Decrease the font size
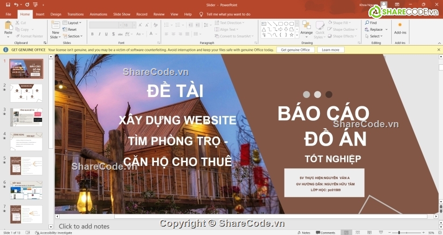The height and width of the screenshot is (235, 443). [147, 25]
